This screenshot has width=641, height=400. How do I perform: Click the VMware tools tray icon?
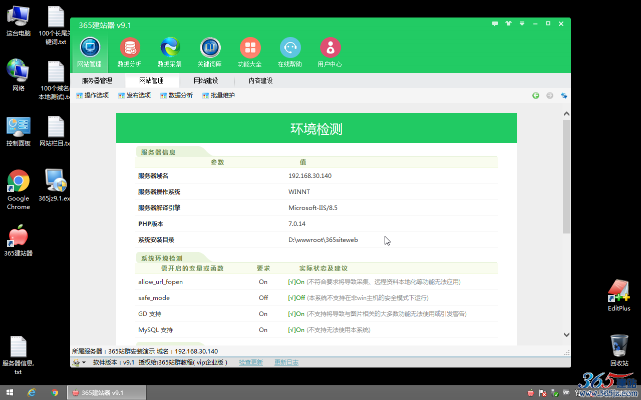(566, 393)
